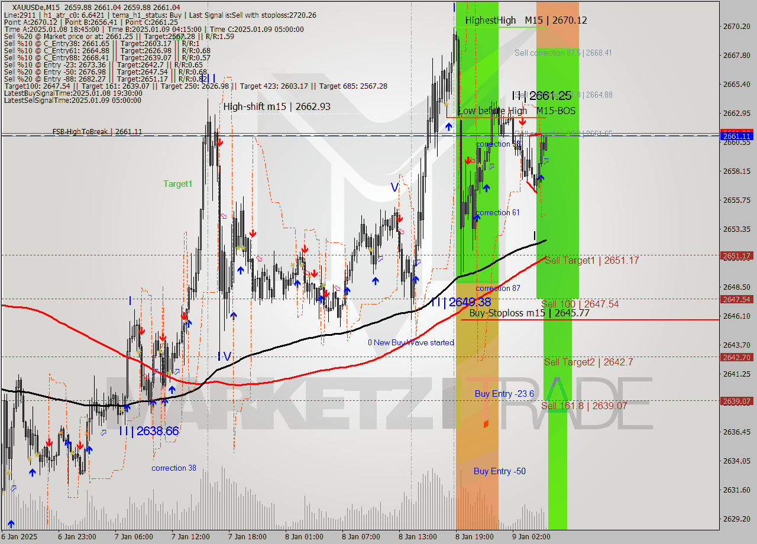Click the 2655.75 price axis value
This screenshot has height=544, width=757.
pos(736,200)
